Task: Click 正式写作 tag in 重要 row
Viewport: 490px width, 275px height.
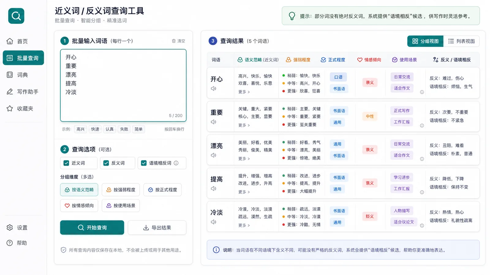Action: pos(402,111)
